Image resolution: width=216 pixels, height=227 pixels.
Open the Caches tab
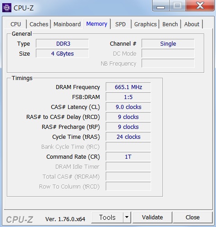(x=39, y=24)
